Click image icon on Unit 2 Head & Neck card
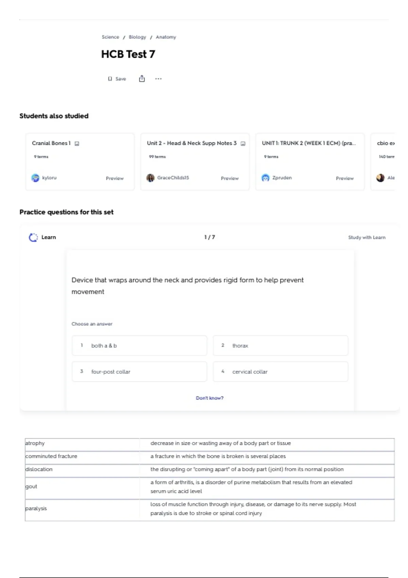Viewport: 408px width, 578px height. pyautogui.click(x=243, y=143)
